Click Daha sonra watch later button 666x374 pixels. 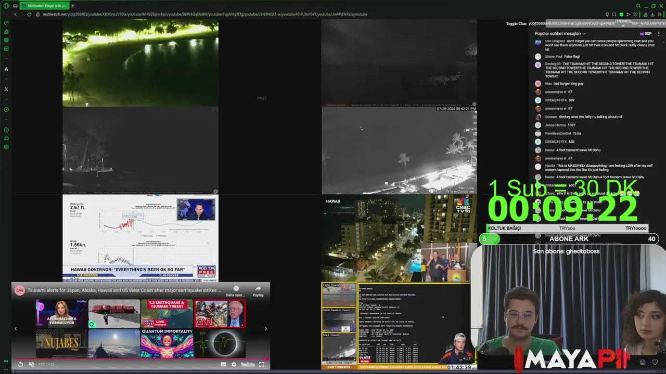click(236, 291)
